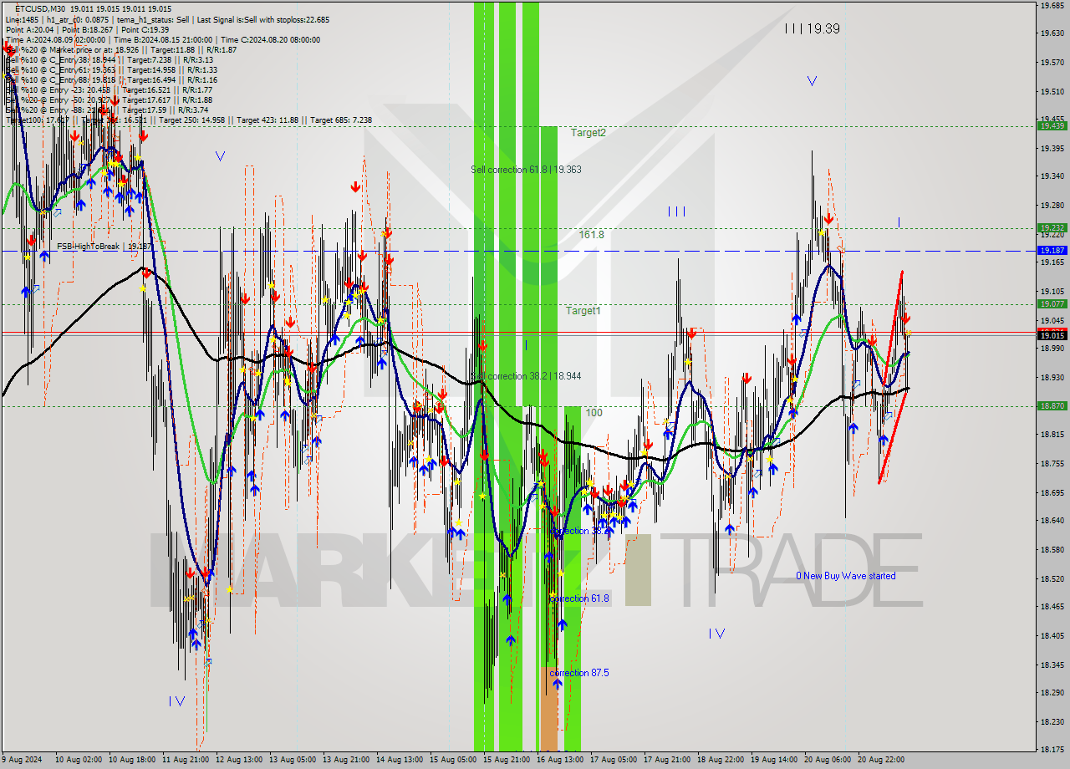Click 19.685 on the price axis
Screen dimensions: 1070x769
(x=1051, y=5)
